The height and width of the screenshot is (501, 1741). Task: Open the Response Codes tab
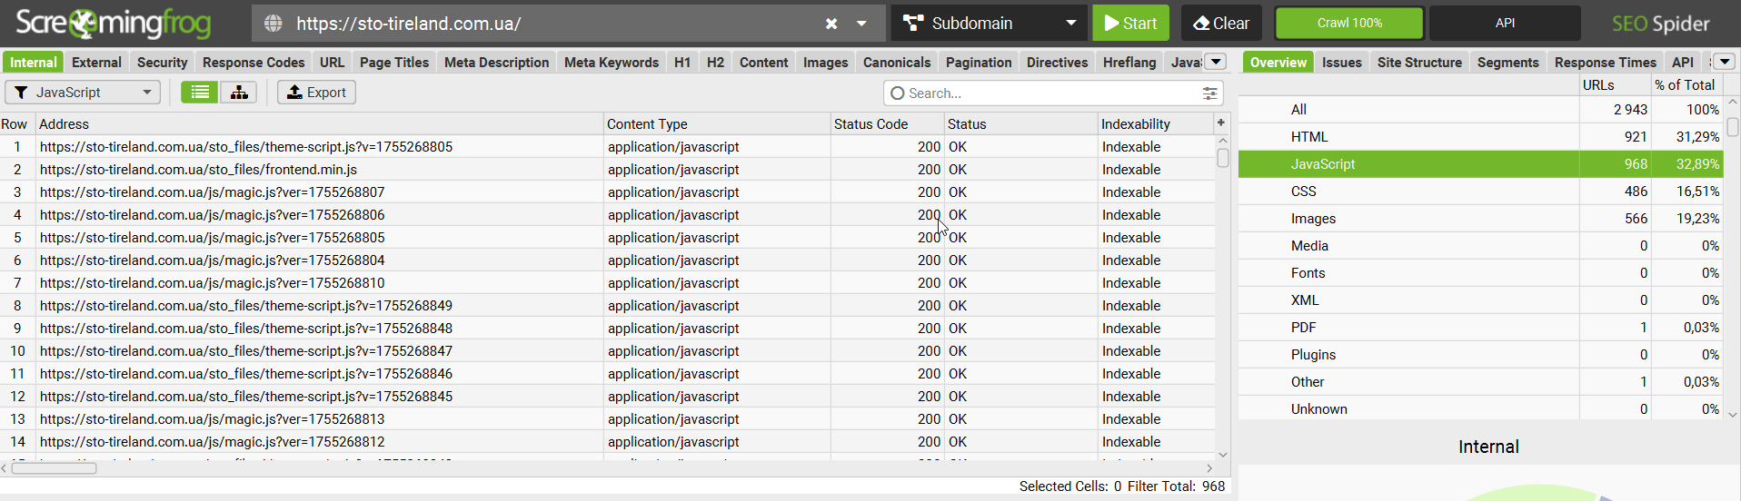pos(254,63)
